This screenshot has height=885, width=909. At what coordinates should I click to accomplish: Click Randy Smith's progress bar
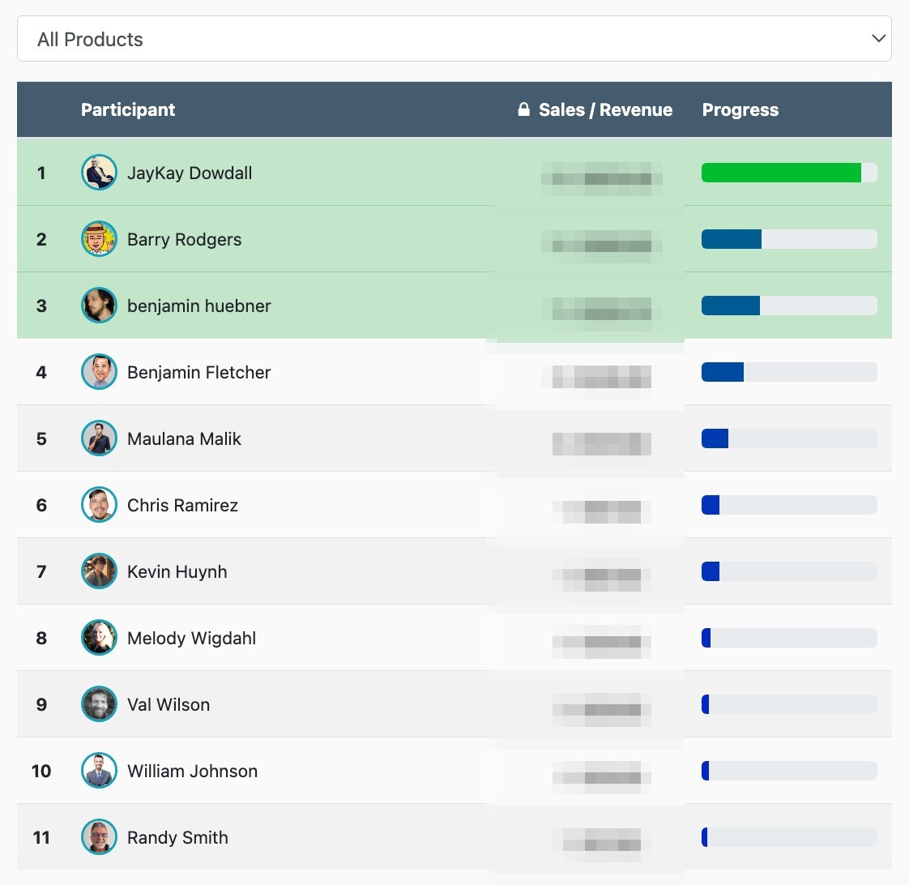(789, 837)
